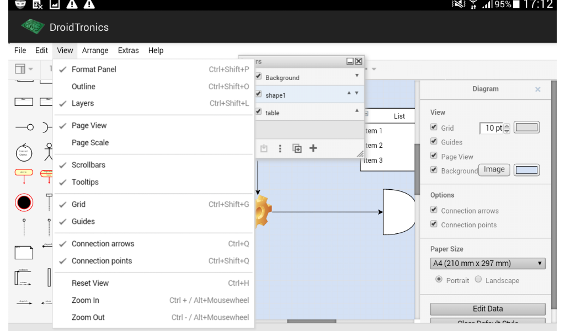565x331 pixels.
Task: Add a new layer with the plus icon
Action: [x=313, y=148]
